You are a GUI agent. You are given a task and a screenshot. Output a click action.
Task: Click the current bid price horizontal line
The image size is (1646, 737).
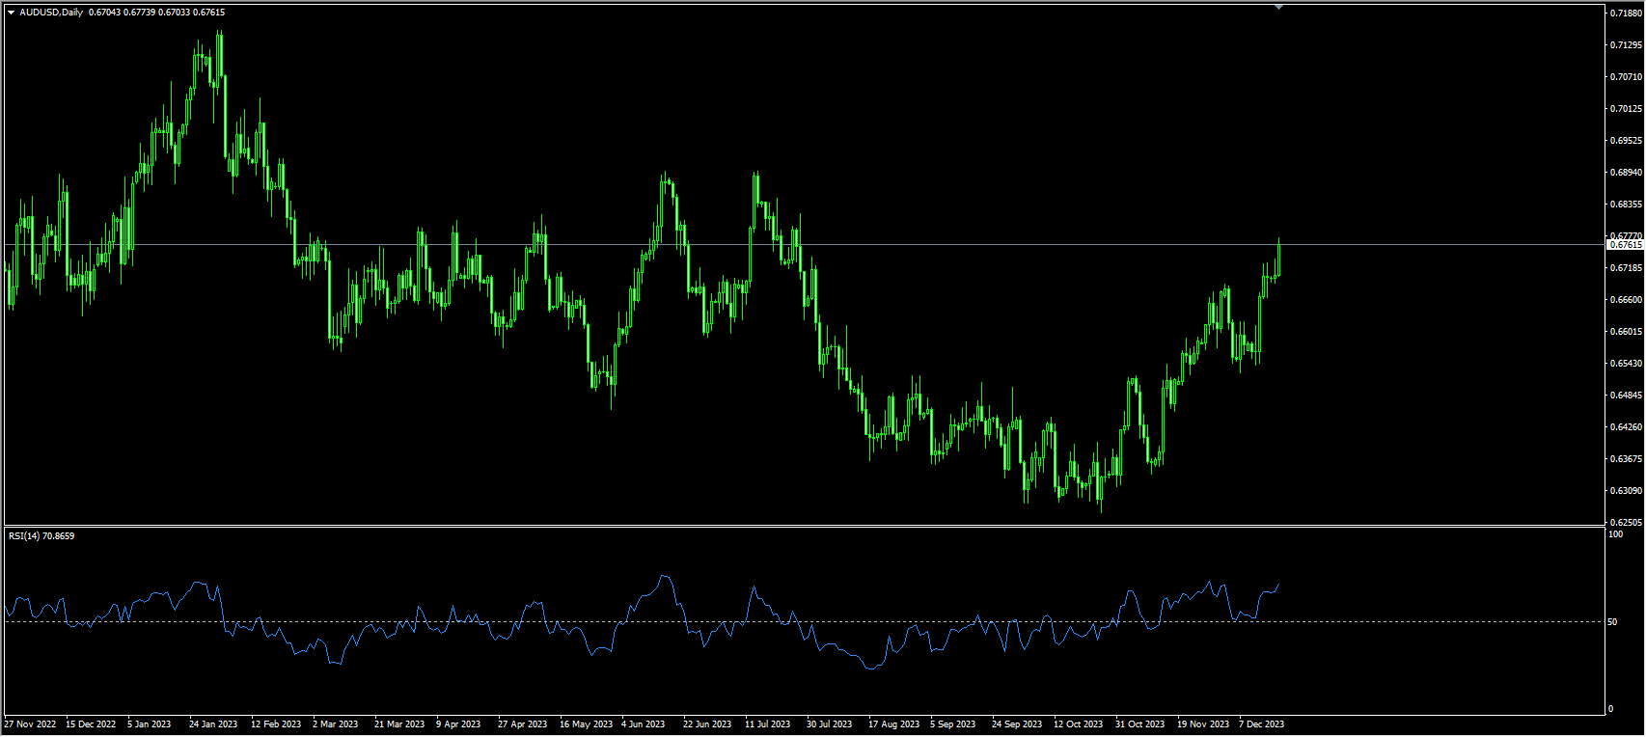click(x=868, y=244)
